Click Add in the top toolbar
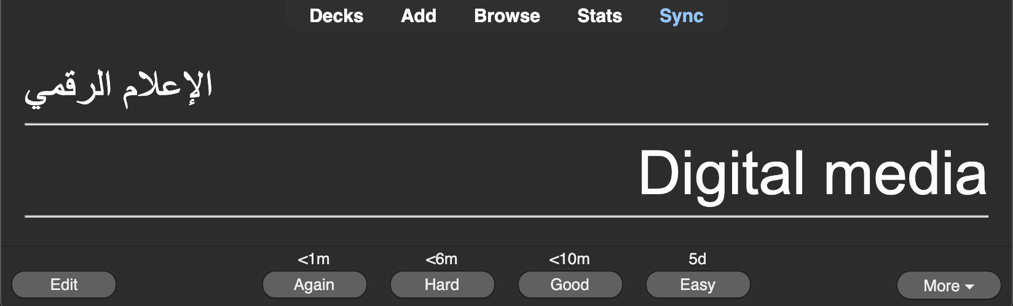The image size is (1013, 306). pos(419,16)
